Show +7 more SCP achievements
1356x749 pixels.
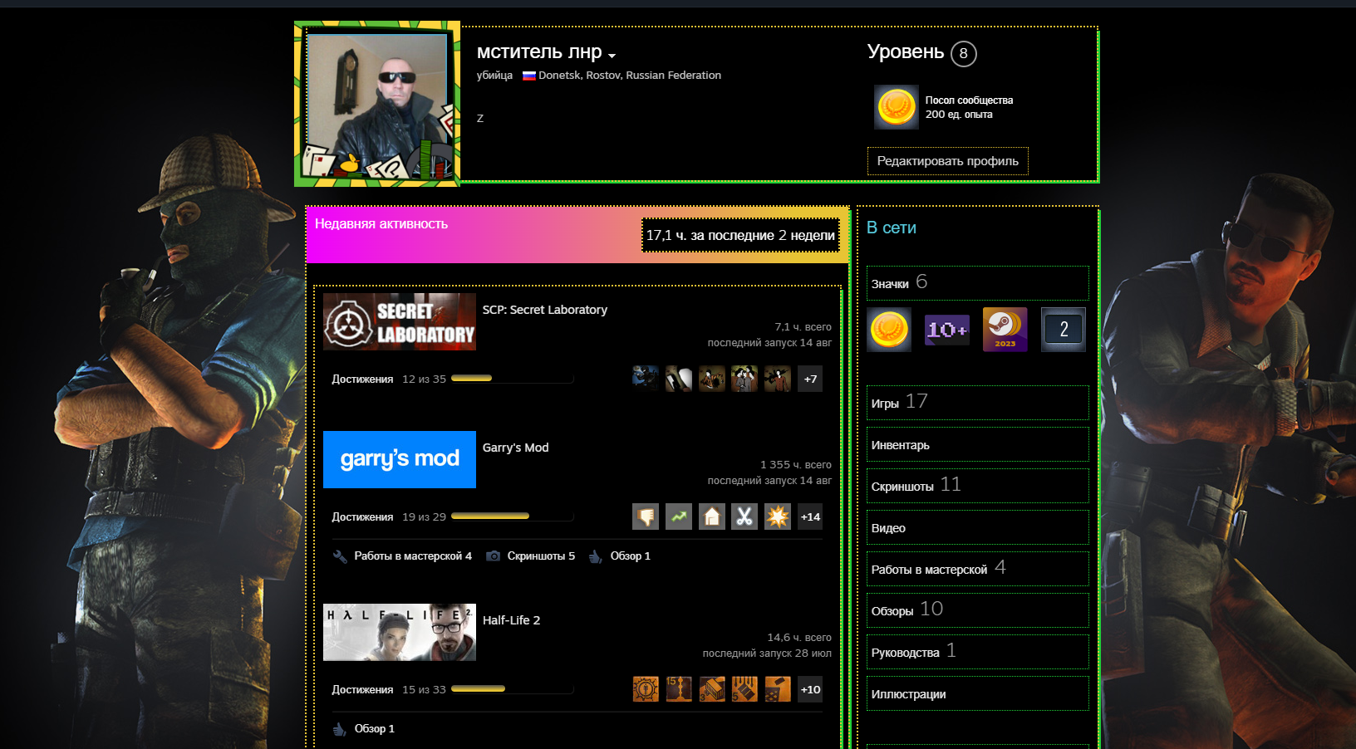point(810,379)
